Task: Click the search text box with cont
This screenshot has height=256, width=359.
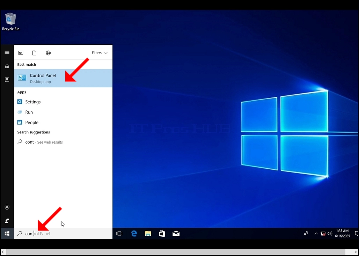Action: pos(63,234)
